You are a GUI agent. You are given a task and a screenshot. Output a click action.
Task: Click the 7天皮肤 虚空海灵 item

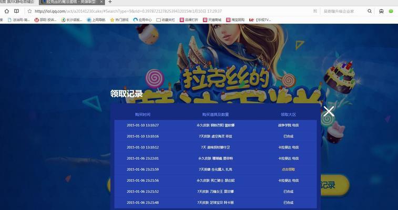tap(216, 136)
